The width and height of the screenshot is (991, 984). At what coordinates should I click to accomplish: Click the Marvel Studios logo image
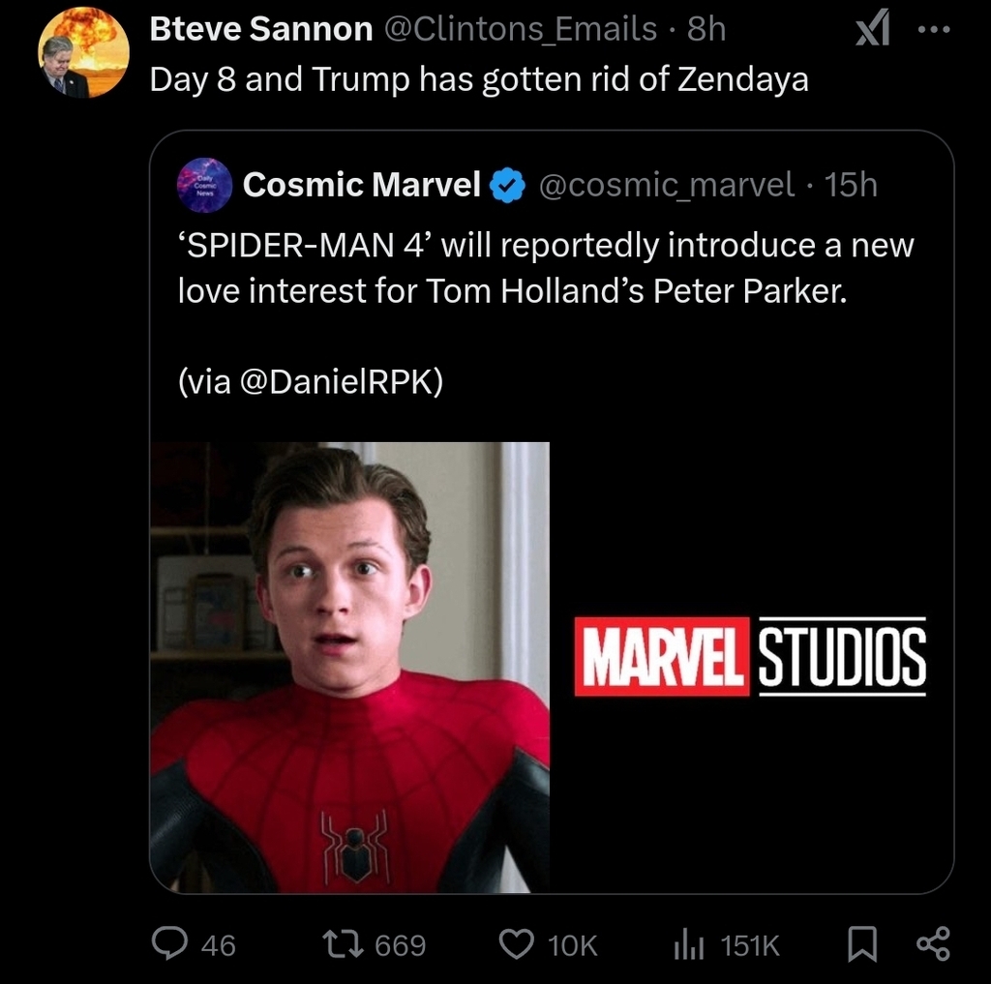coord(751,656)
